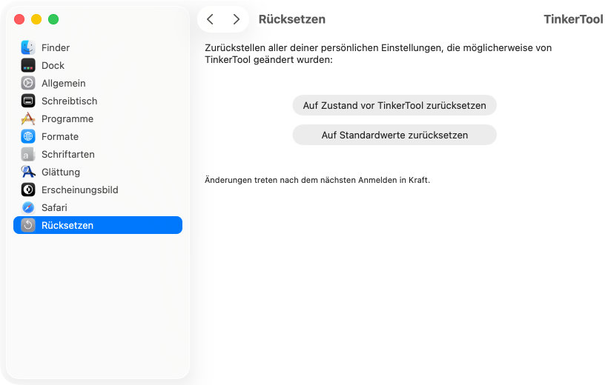611x385 pixels.
Task: Open the Safari compass icon
Action: point(28,207)
